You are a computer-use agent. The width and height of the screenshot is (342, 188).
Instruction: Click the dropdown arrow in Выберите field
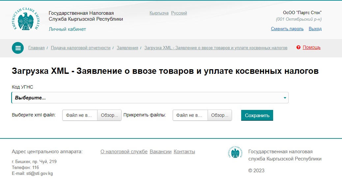point(285,98)
